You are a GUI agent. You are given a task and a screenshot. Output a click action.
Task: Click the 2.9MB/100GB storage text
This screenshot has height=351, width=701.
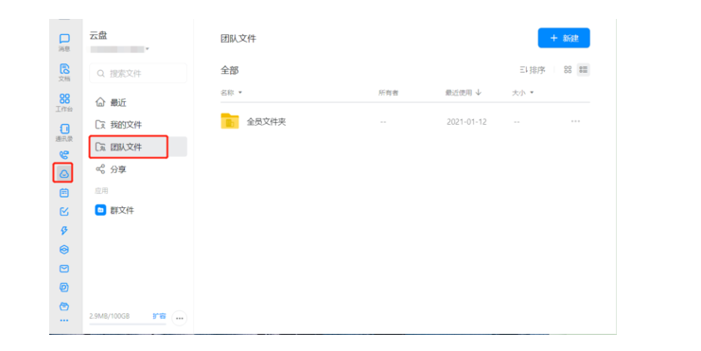pyautogui.click(x=109, y=316)
